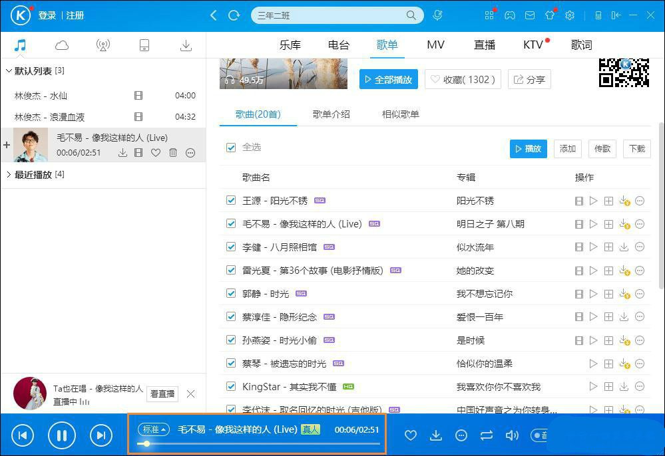Change the app skin via shirt icon
Screen dimensions: 665x456
click(x=549, y=15)
